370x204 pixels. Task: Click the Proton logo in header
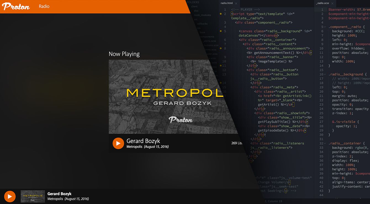point(16,6)
